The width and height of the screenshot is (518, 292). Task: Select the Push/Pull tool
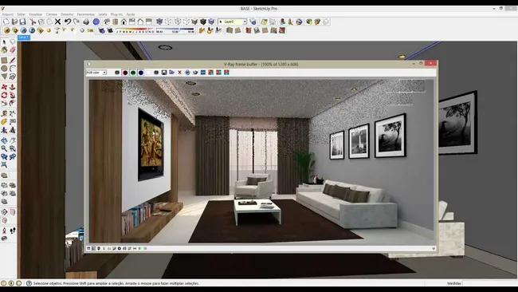(12, 87)
